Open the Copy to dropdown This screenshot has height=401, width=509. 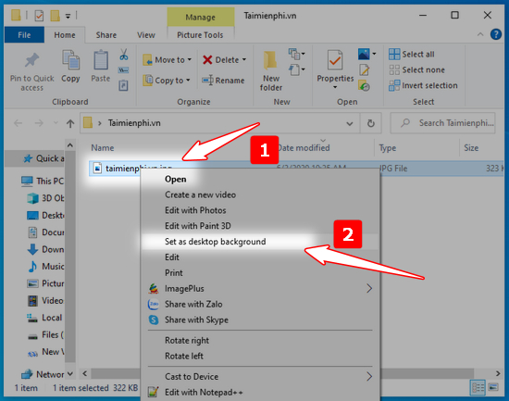click(x=167, y=81)
